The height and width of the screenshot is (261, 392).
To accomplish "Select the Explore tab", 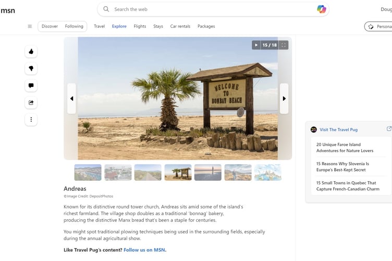I will [119, 26].
